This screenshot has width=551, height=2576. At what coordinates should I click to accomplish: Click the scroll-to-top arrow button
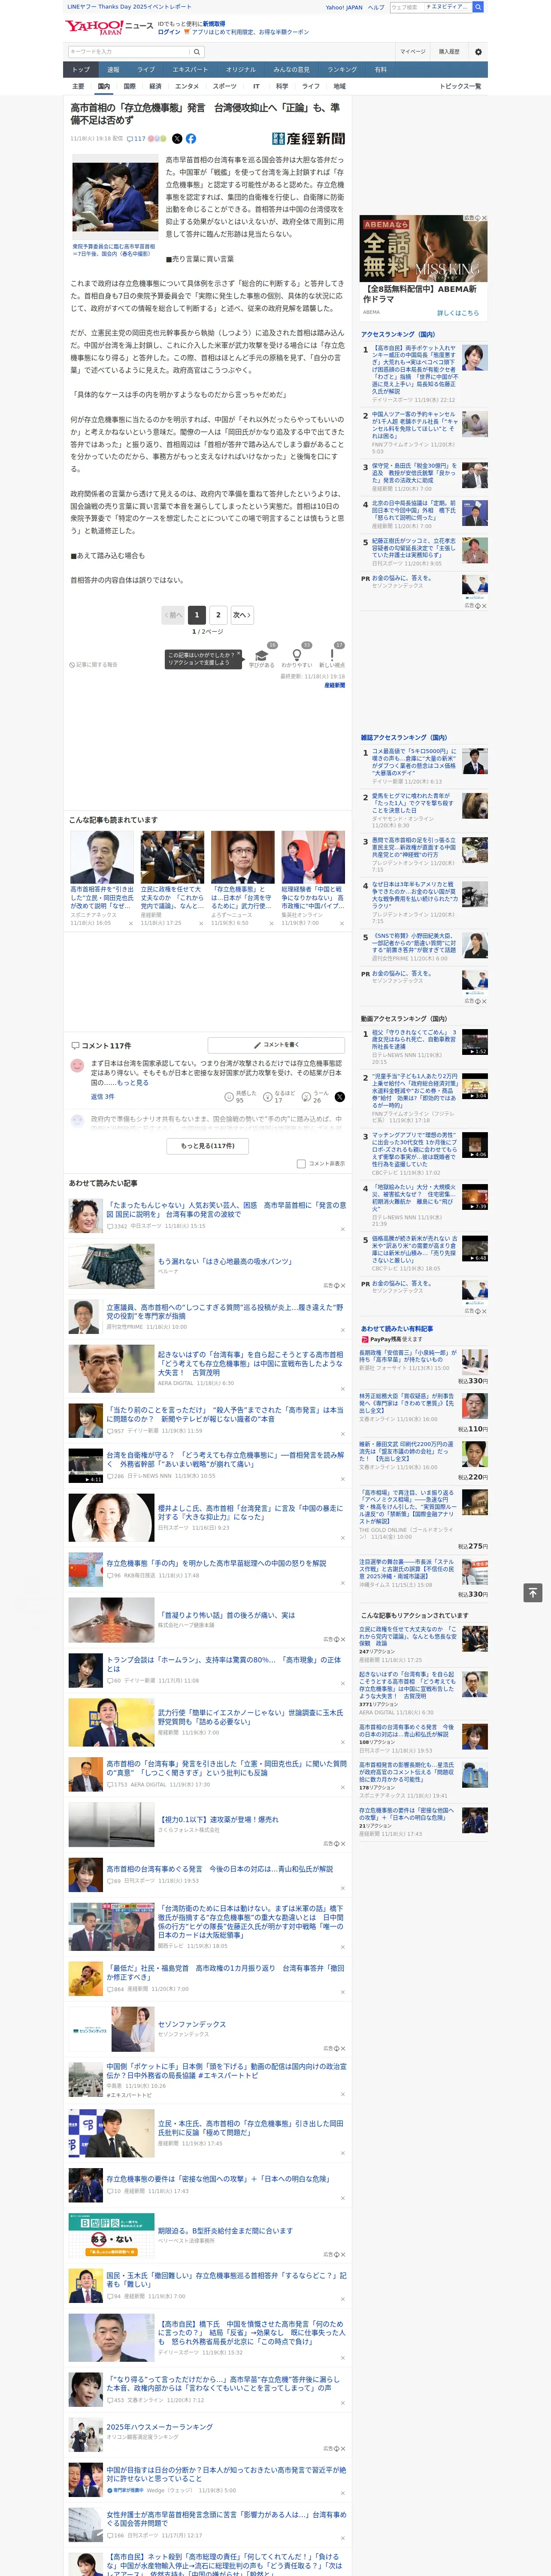click(533, 1593)
